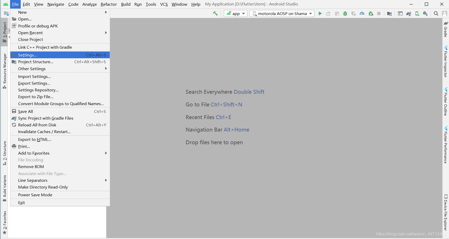Open the app run configuration dropdown
The width and height of the screenshot is (449, 239).
(x=235, y=13)
